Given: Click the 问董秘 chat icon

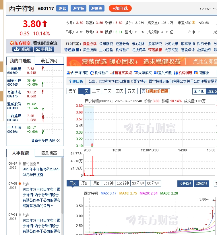Looking at the screenshot, I should (196, 73).
